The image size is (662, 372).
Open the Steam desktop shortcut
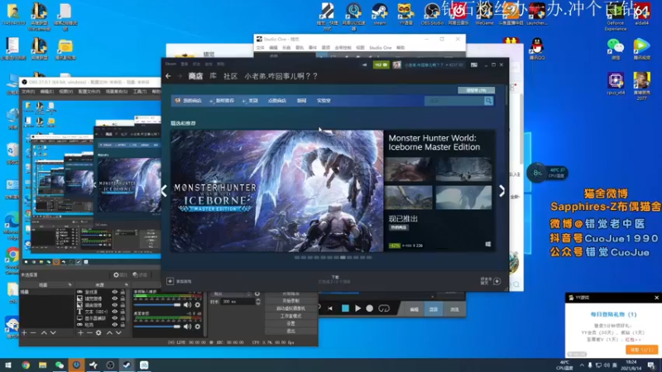coord(380,14)
